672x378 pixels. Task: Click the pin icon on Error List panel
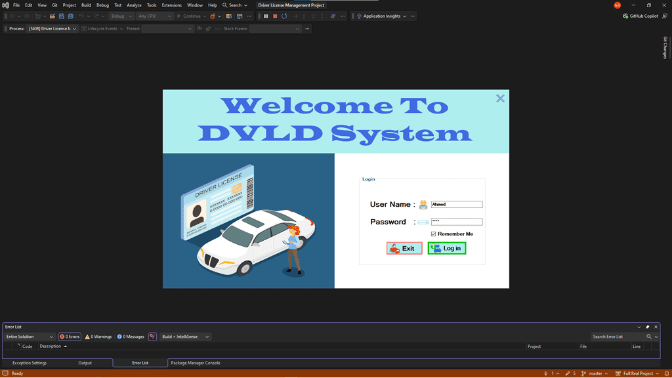click(647, 327)
